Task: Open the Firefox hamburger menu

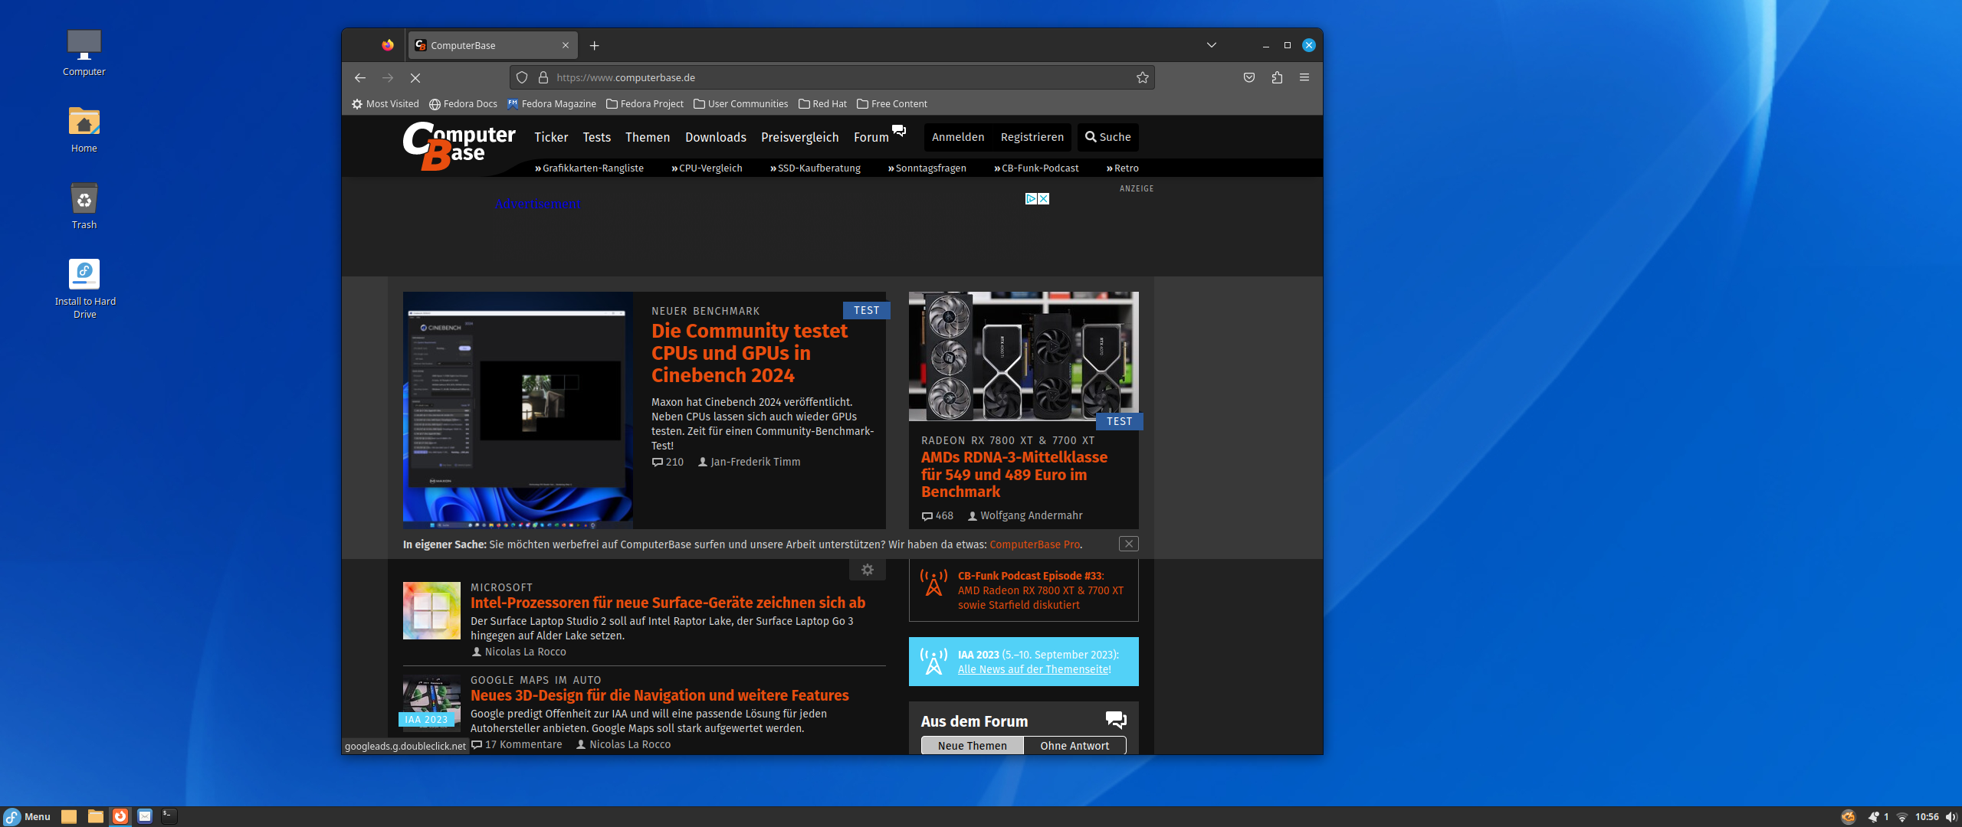Action: (1304, 77)
